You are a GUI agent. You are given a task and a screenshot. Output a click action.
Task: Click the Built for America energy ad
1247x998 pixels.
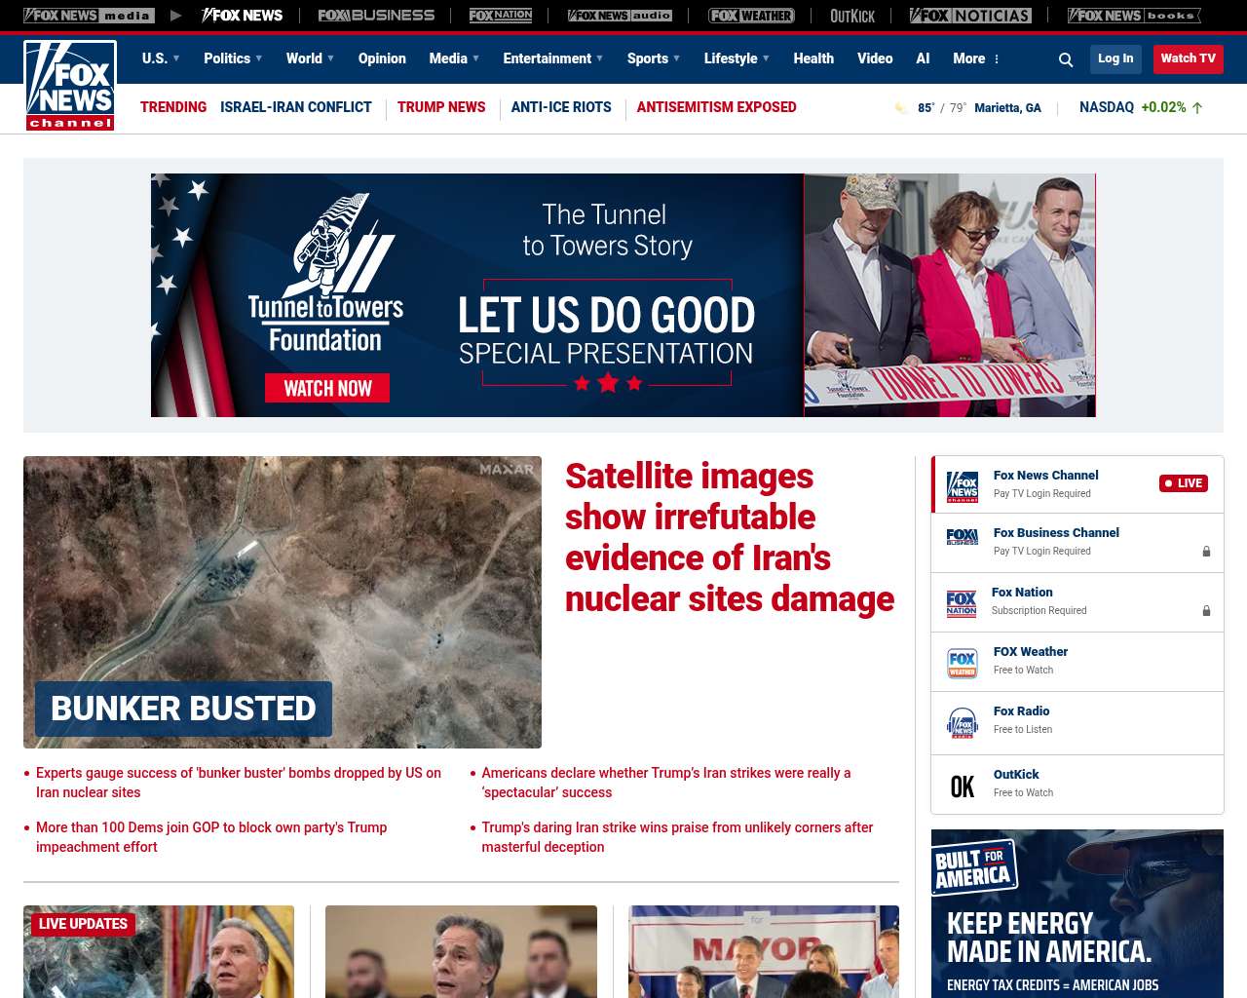1077,913
